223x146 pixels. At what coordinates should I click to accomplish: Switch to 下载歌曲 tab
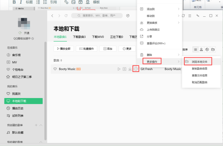click(79, 37)
